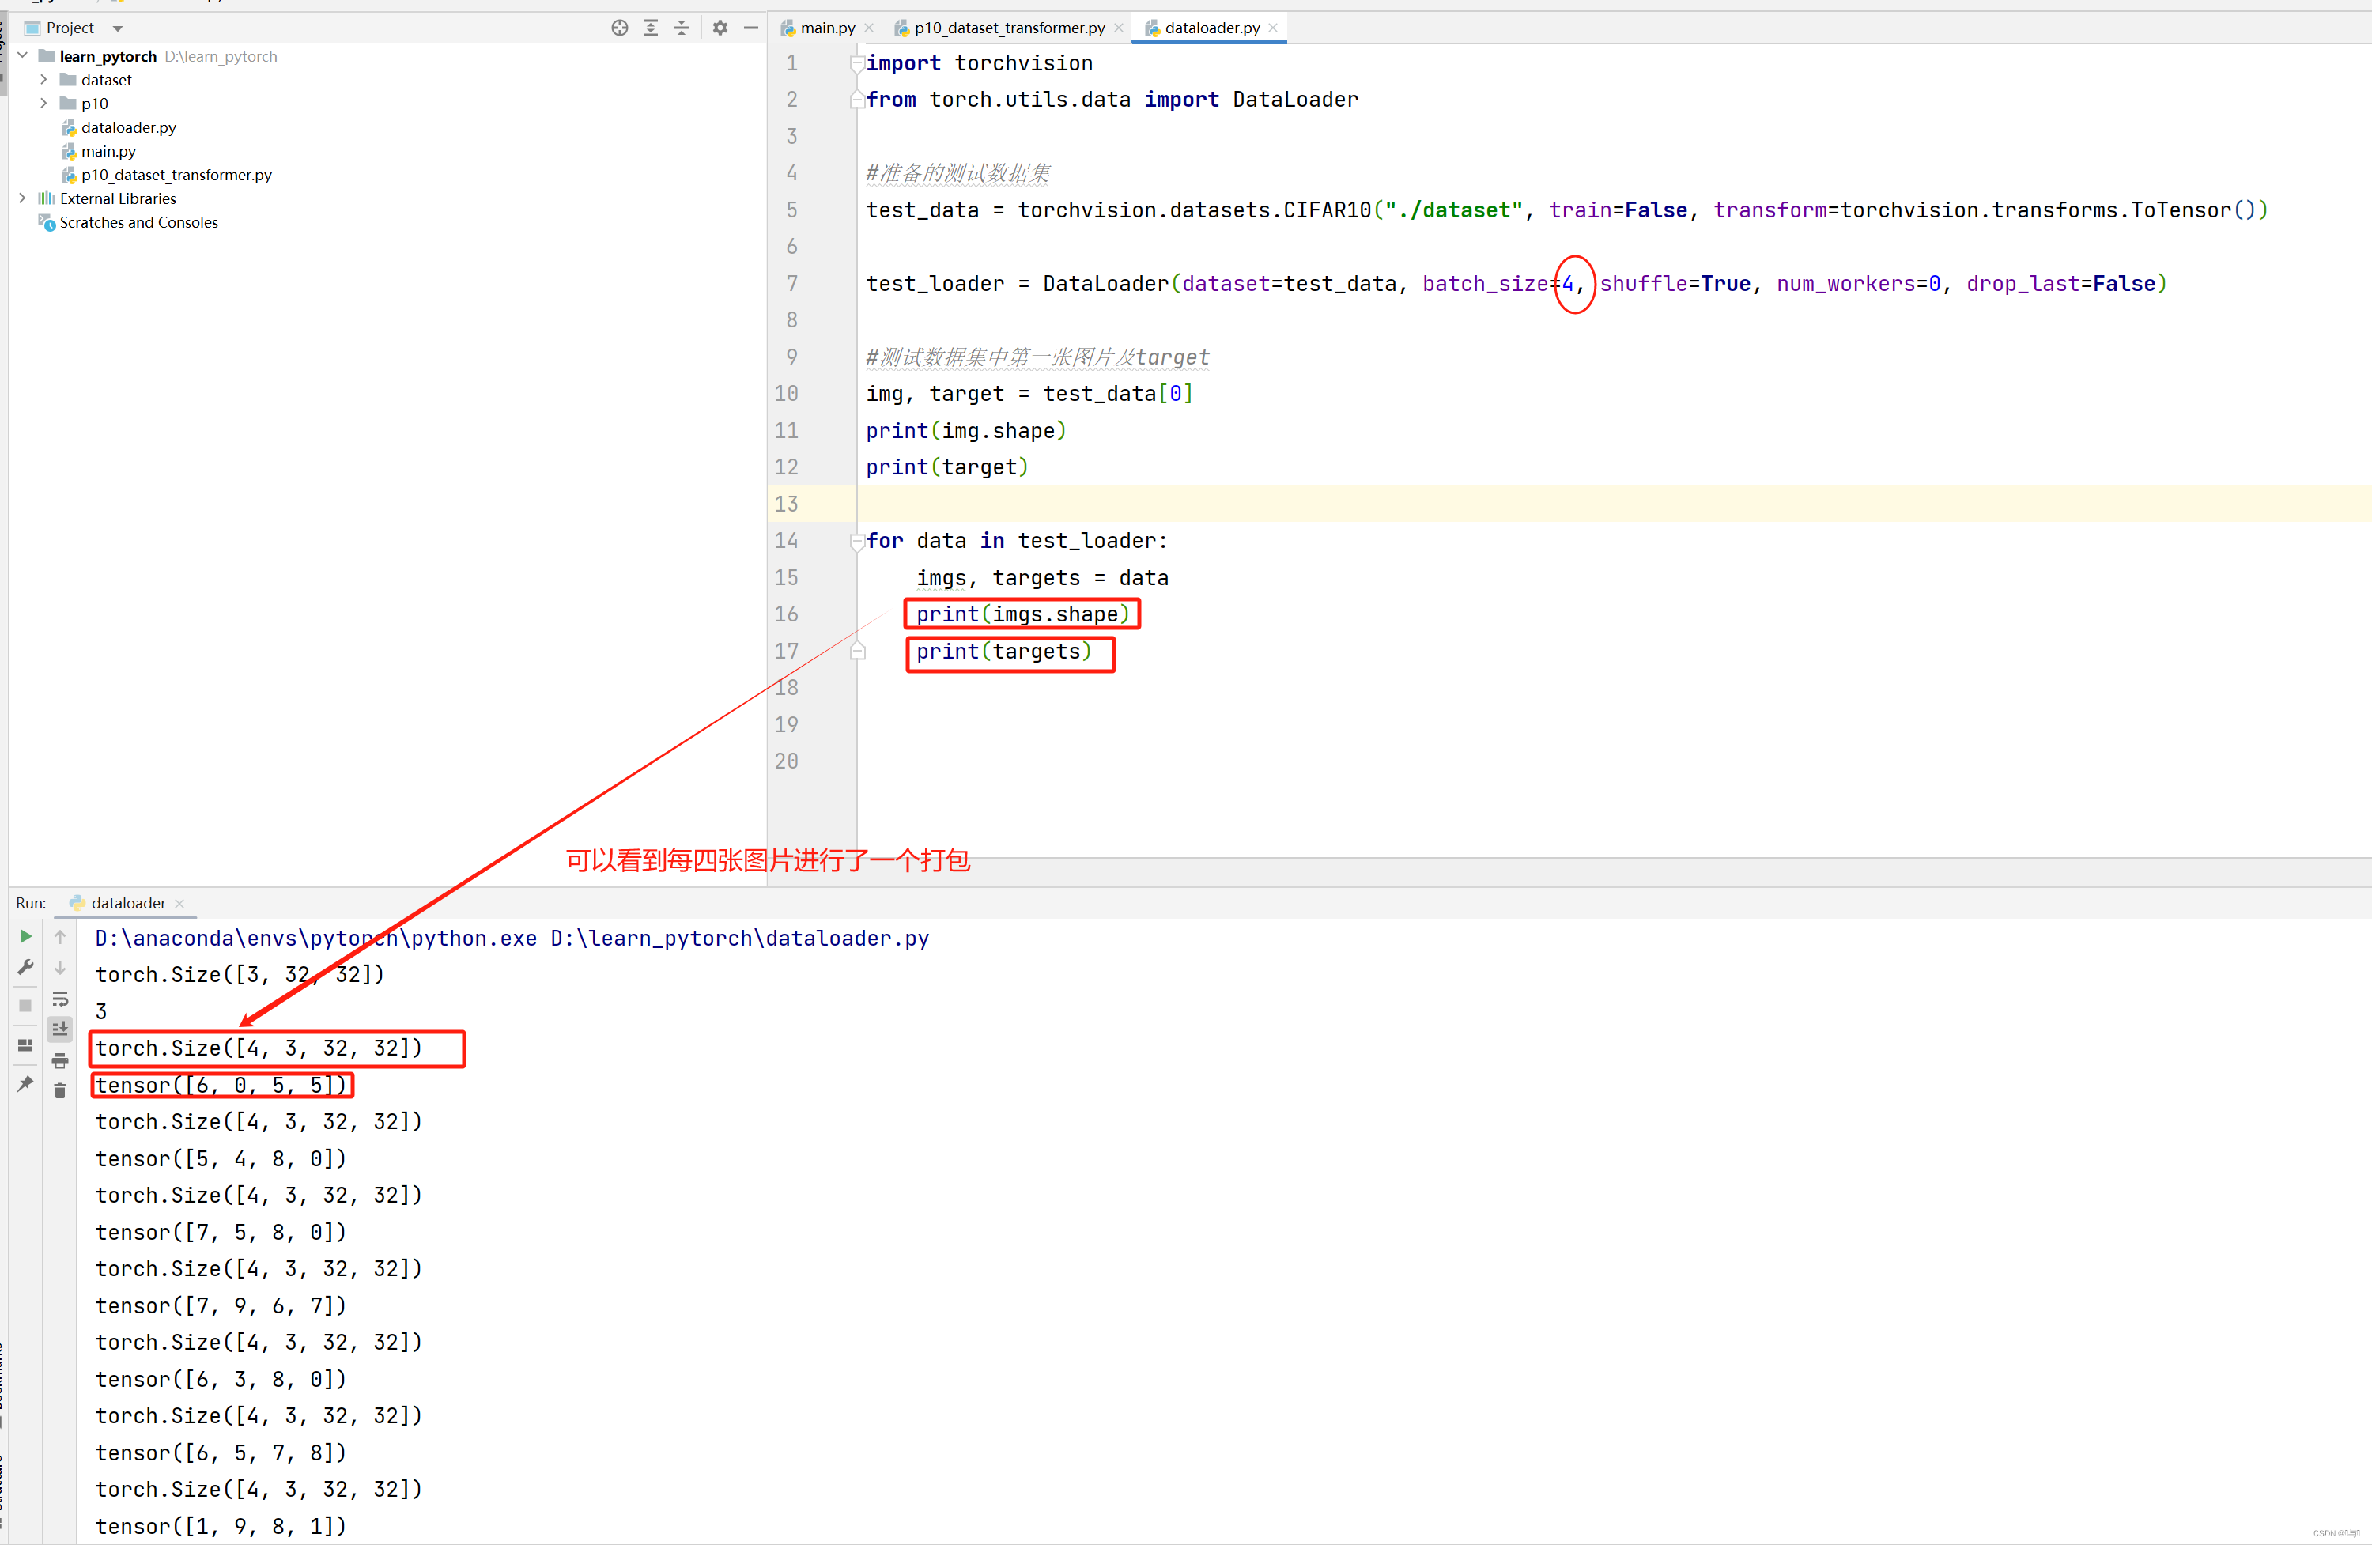The width and height of the screenshot is (2372, 1545).
Task: Open the Project view dropdown
Action: pyautogui.click(x=118, y=28)
